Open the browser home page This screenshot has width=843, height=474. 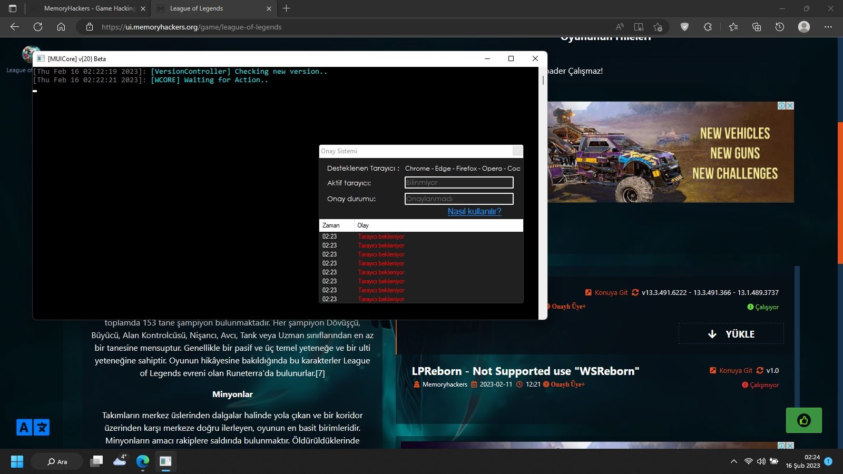pyautogui.click(x=61, y=27)
